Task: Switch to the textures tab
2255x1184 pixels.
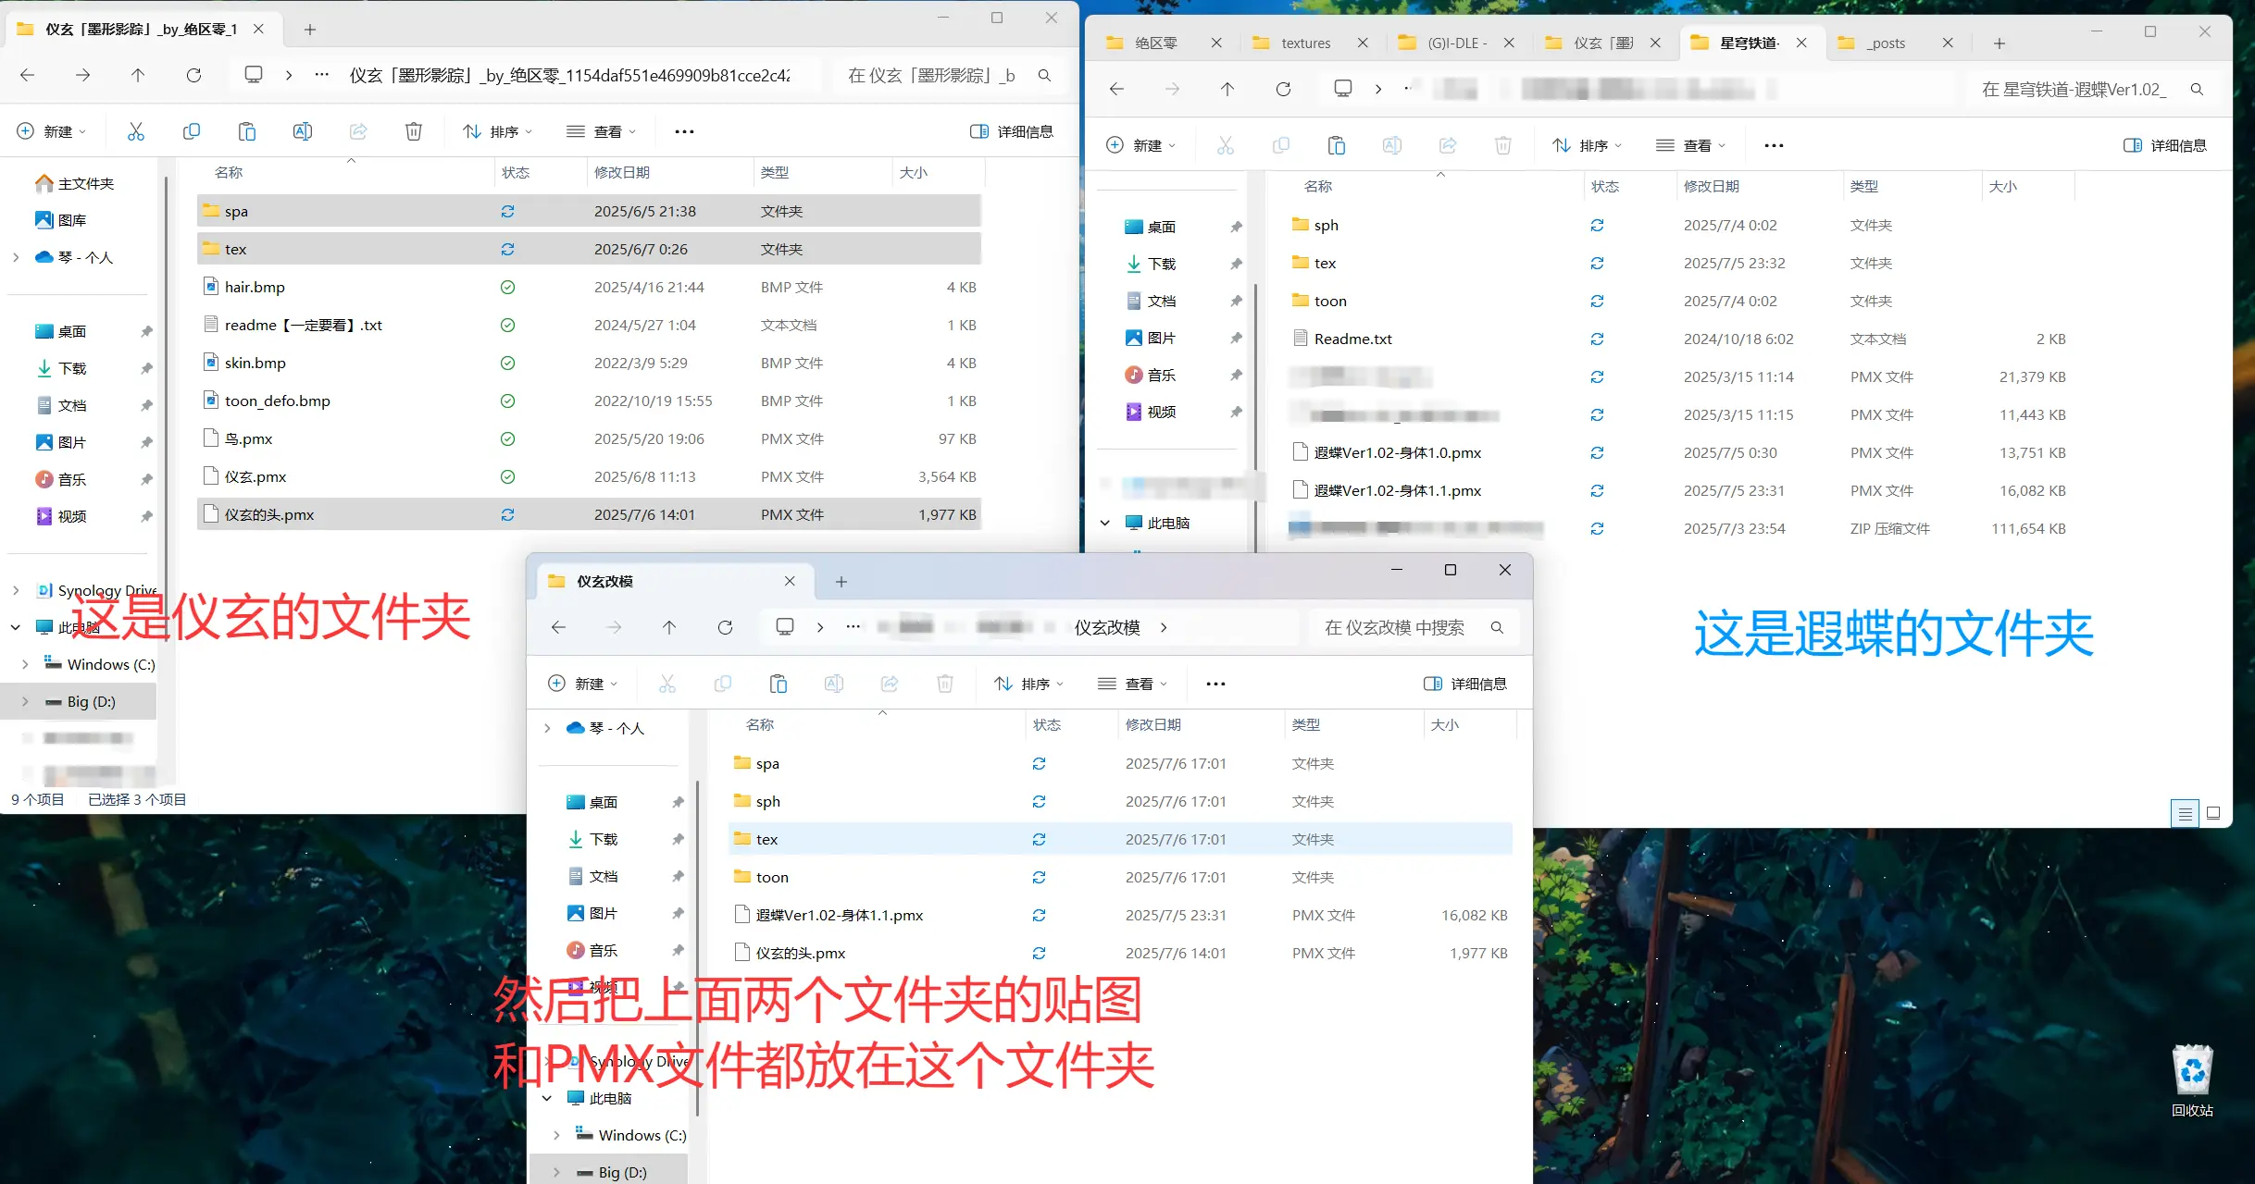Action: click(1305, 43)
